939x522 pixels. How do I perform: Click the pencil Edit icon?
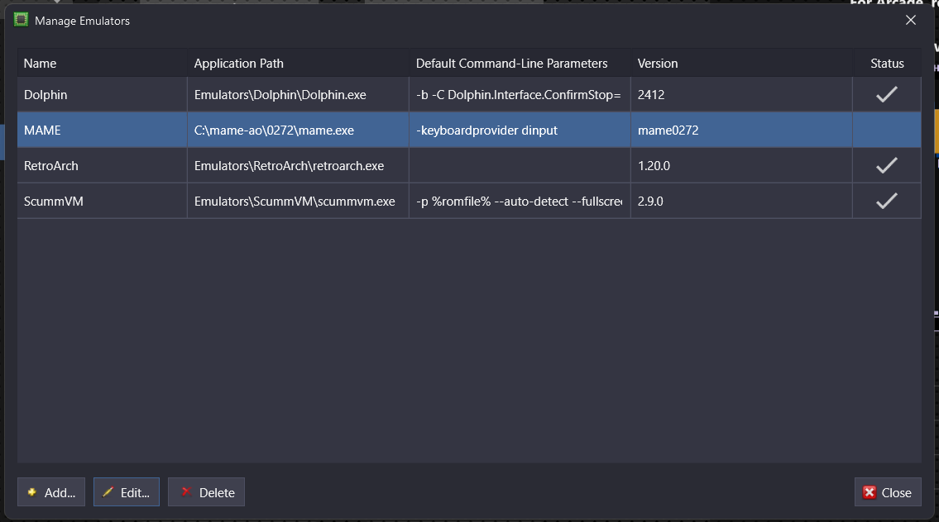click(108, 492)
